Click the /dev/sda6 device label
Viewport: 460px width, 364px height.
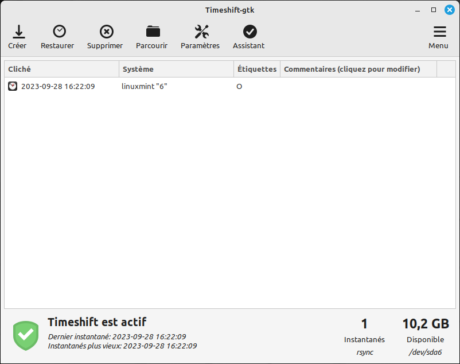pos(425,352)
